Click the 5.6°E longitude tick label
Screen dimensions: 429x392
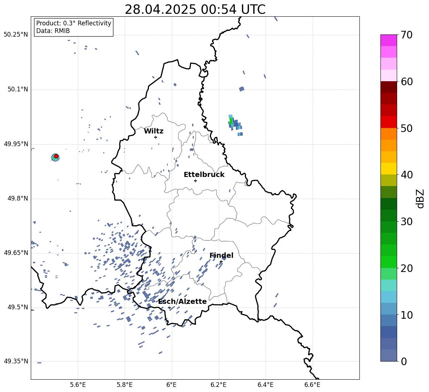click(78, 385)
